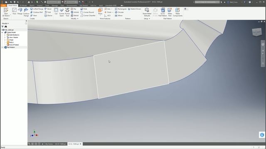The height and width of the screenshot is (149, 266).
Task: Click the Rip tool
Action: coord(74,9)
